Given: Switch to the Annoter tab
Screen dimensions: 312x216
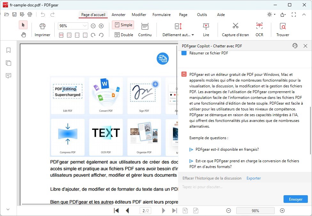Looking at the screenshot, I should 118,14.
